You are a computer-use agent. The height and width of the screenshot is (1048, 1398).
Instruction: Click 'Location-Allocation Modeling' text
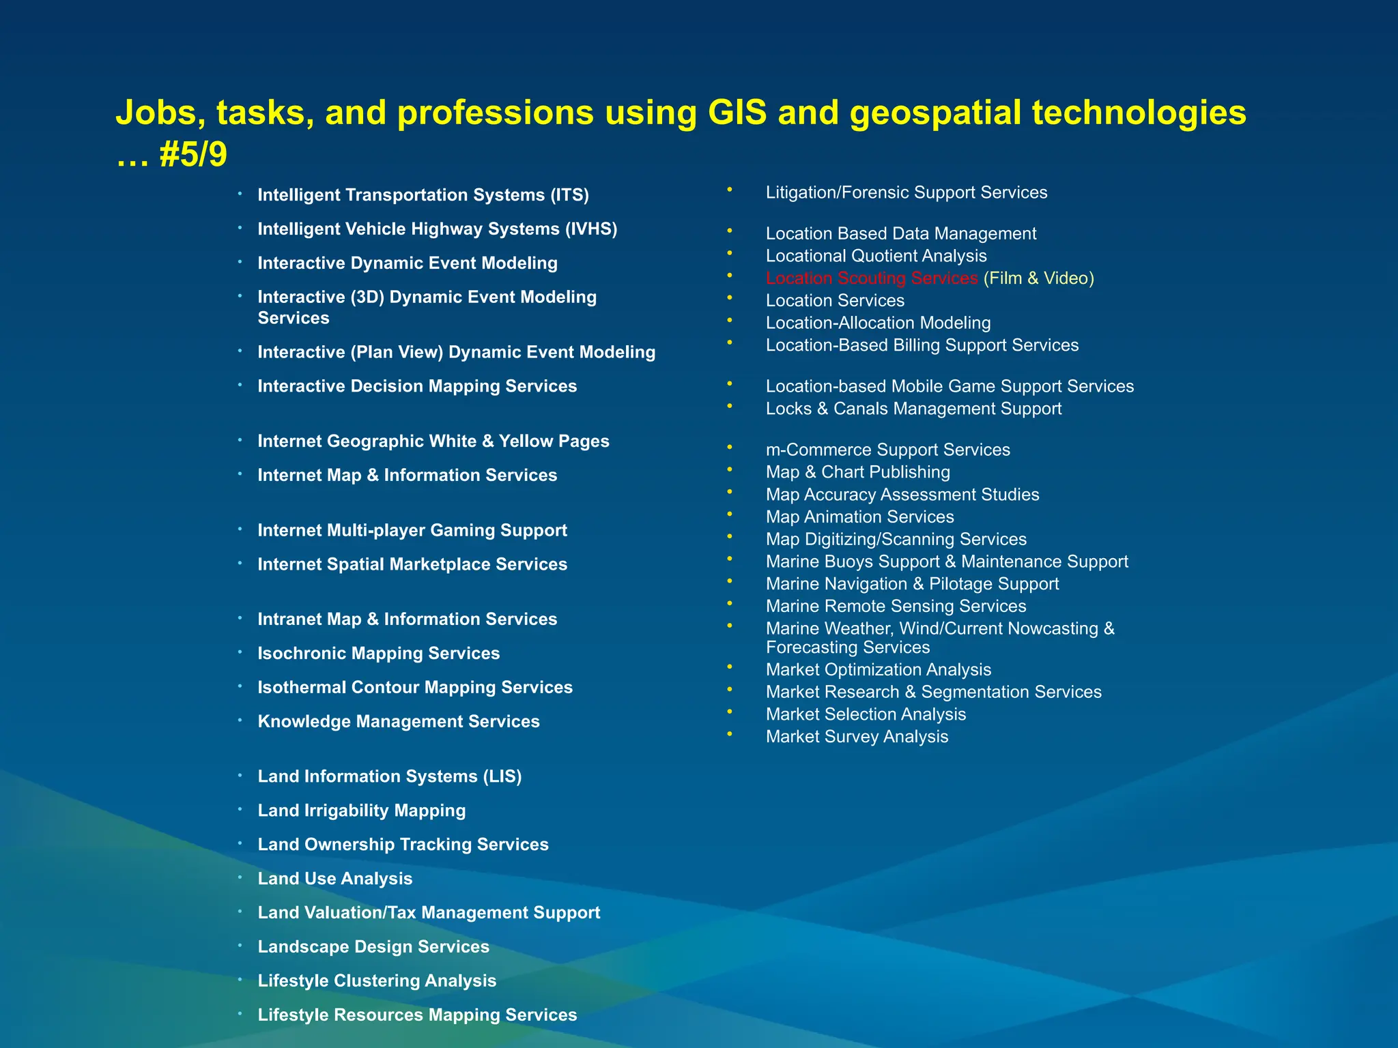pyautogui.click(x=878, y=323)
